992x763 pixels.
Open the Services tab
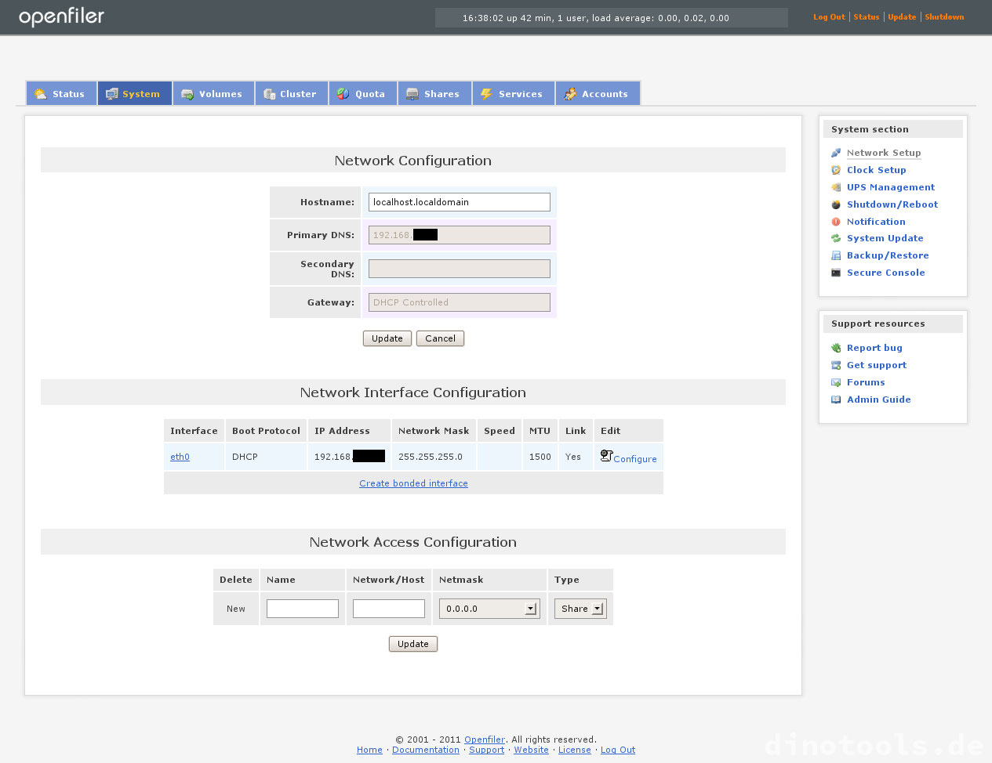(x=513, y=93)
